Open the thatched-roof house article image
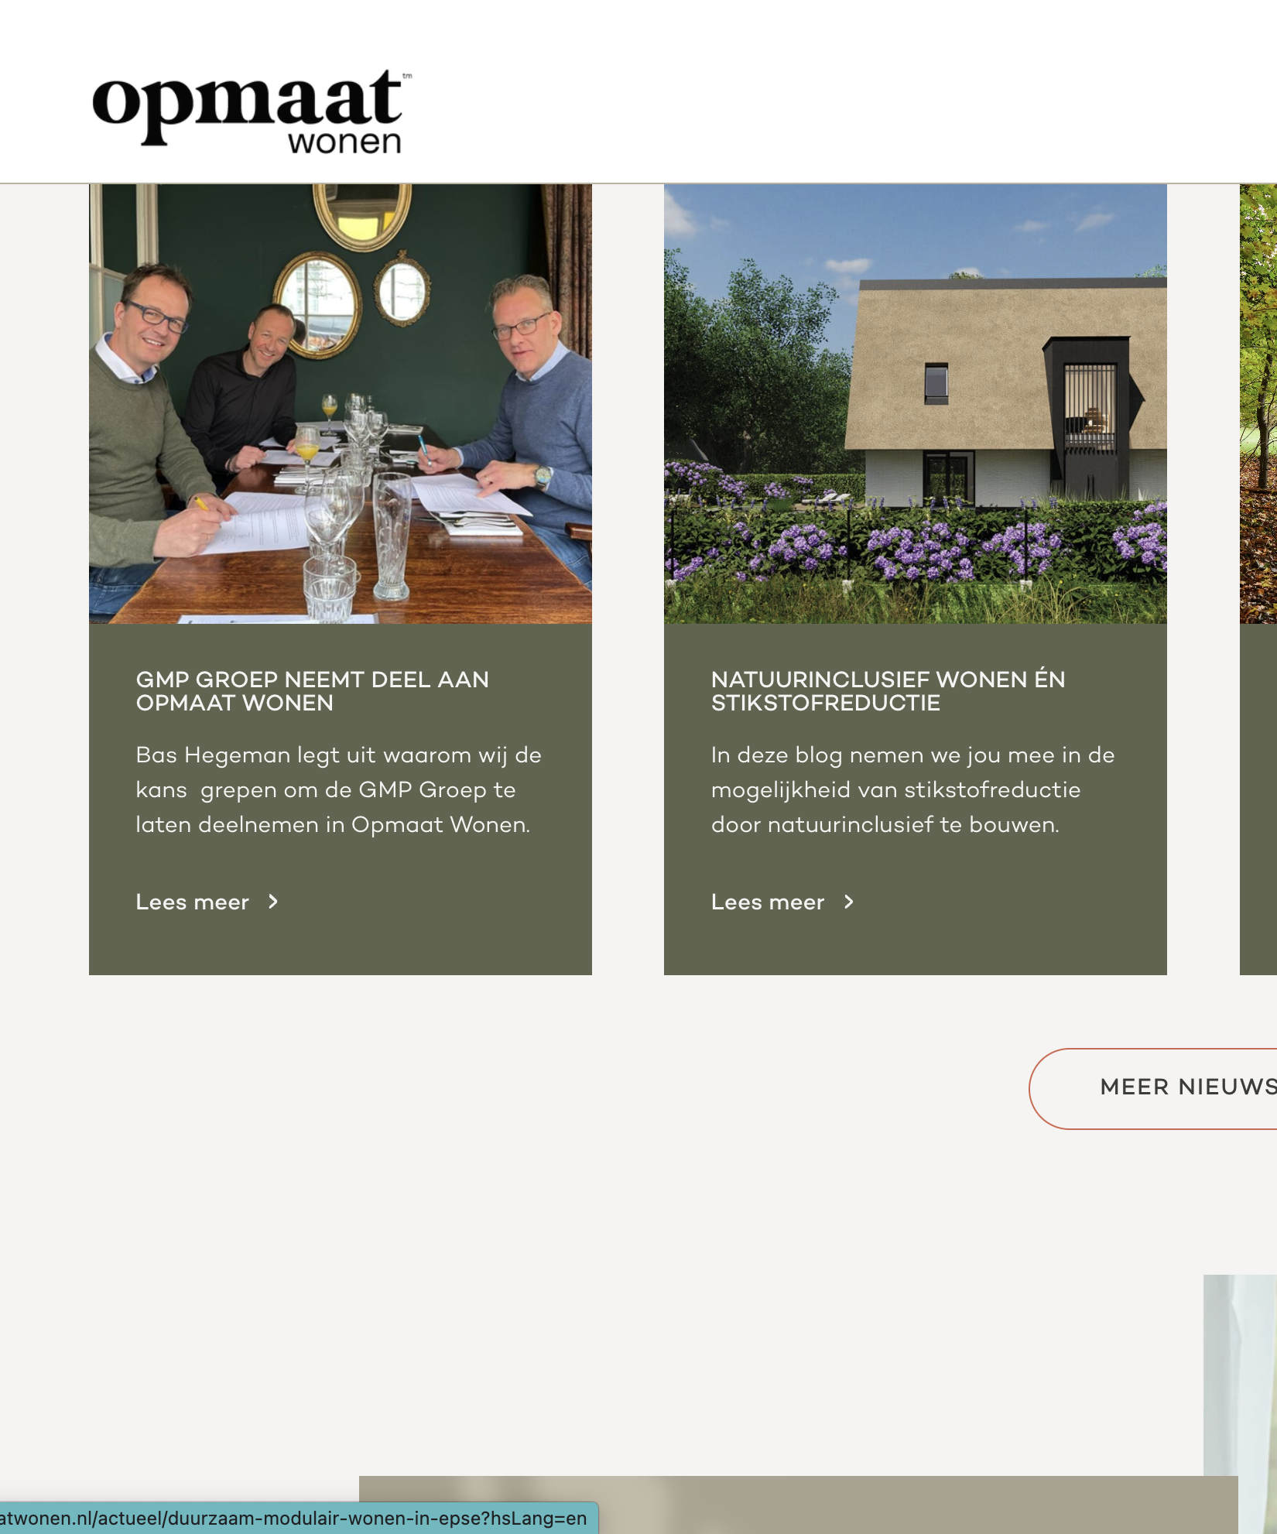This screenshot has height=1534, width=1277. tap(916, 404)
